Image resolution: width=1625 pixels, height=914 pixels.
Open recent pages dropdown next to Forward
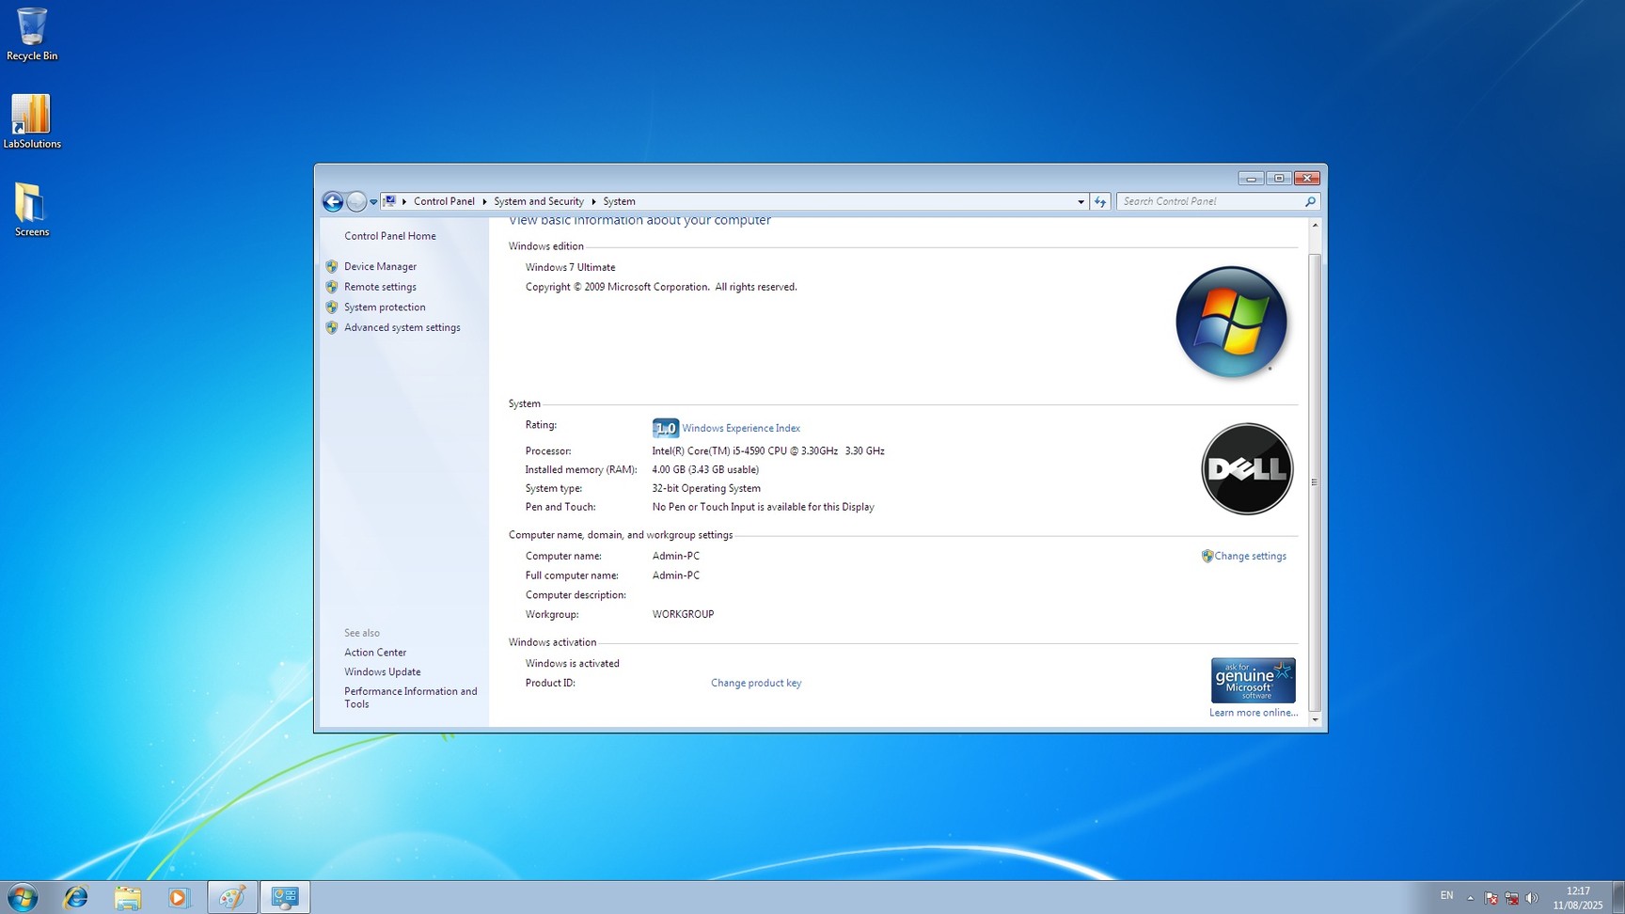tap(373, 201)
